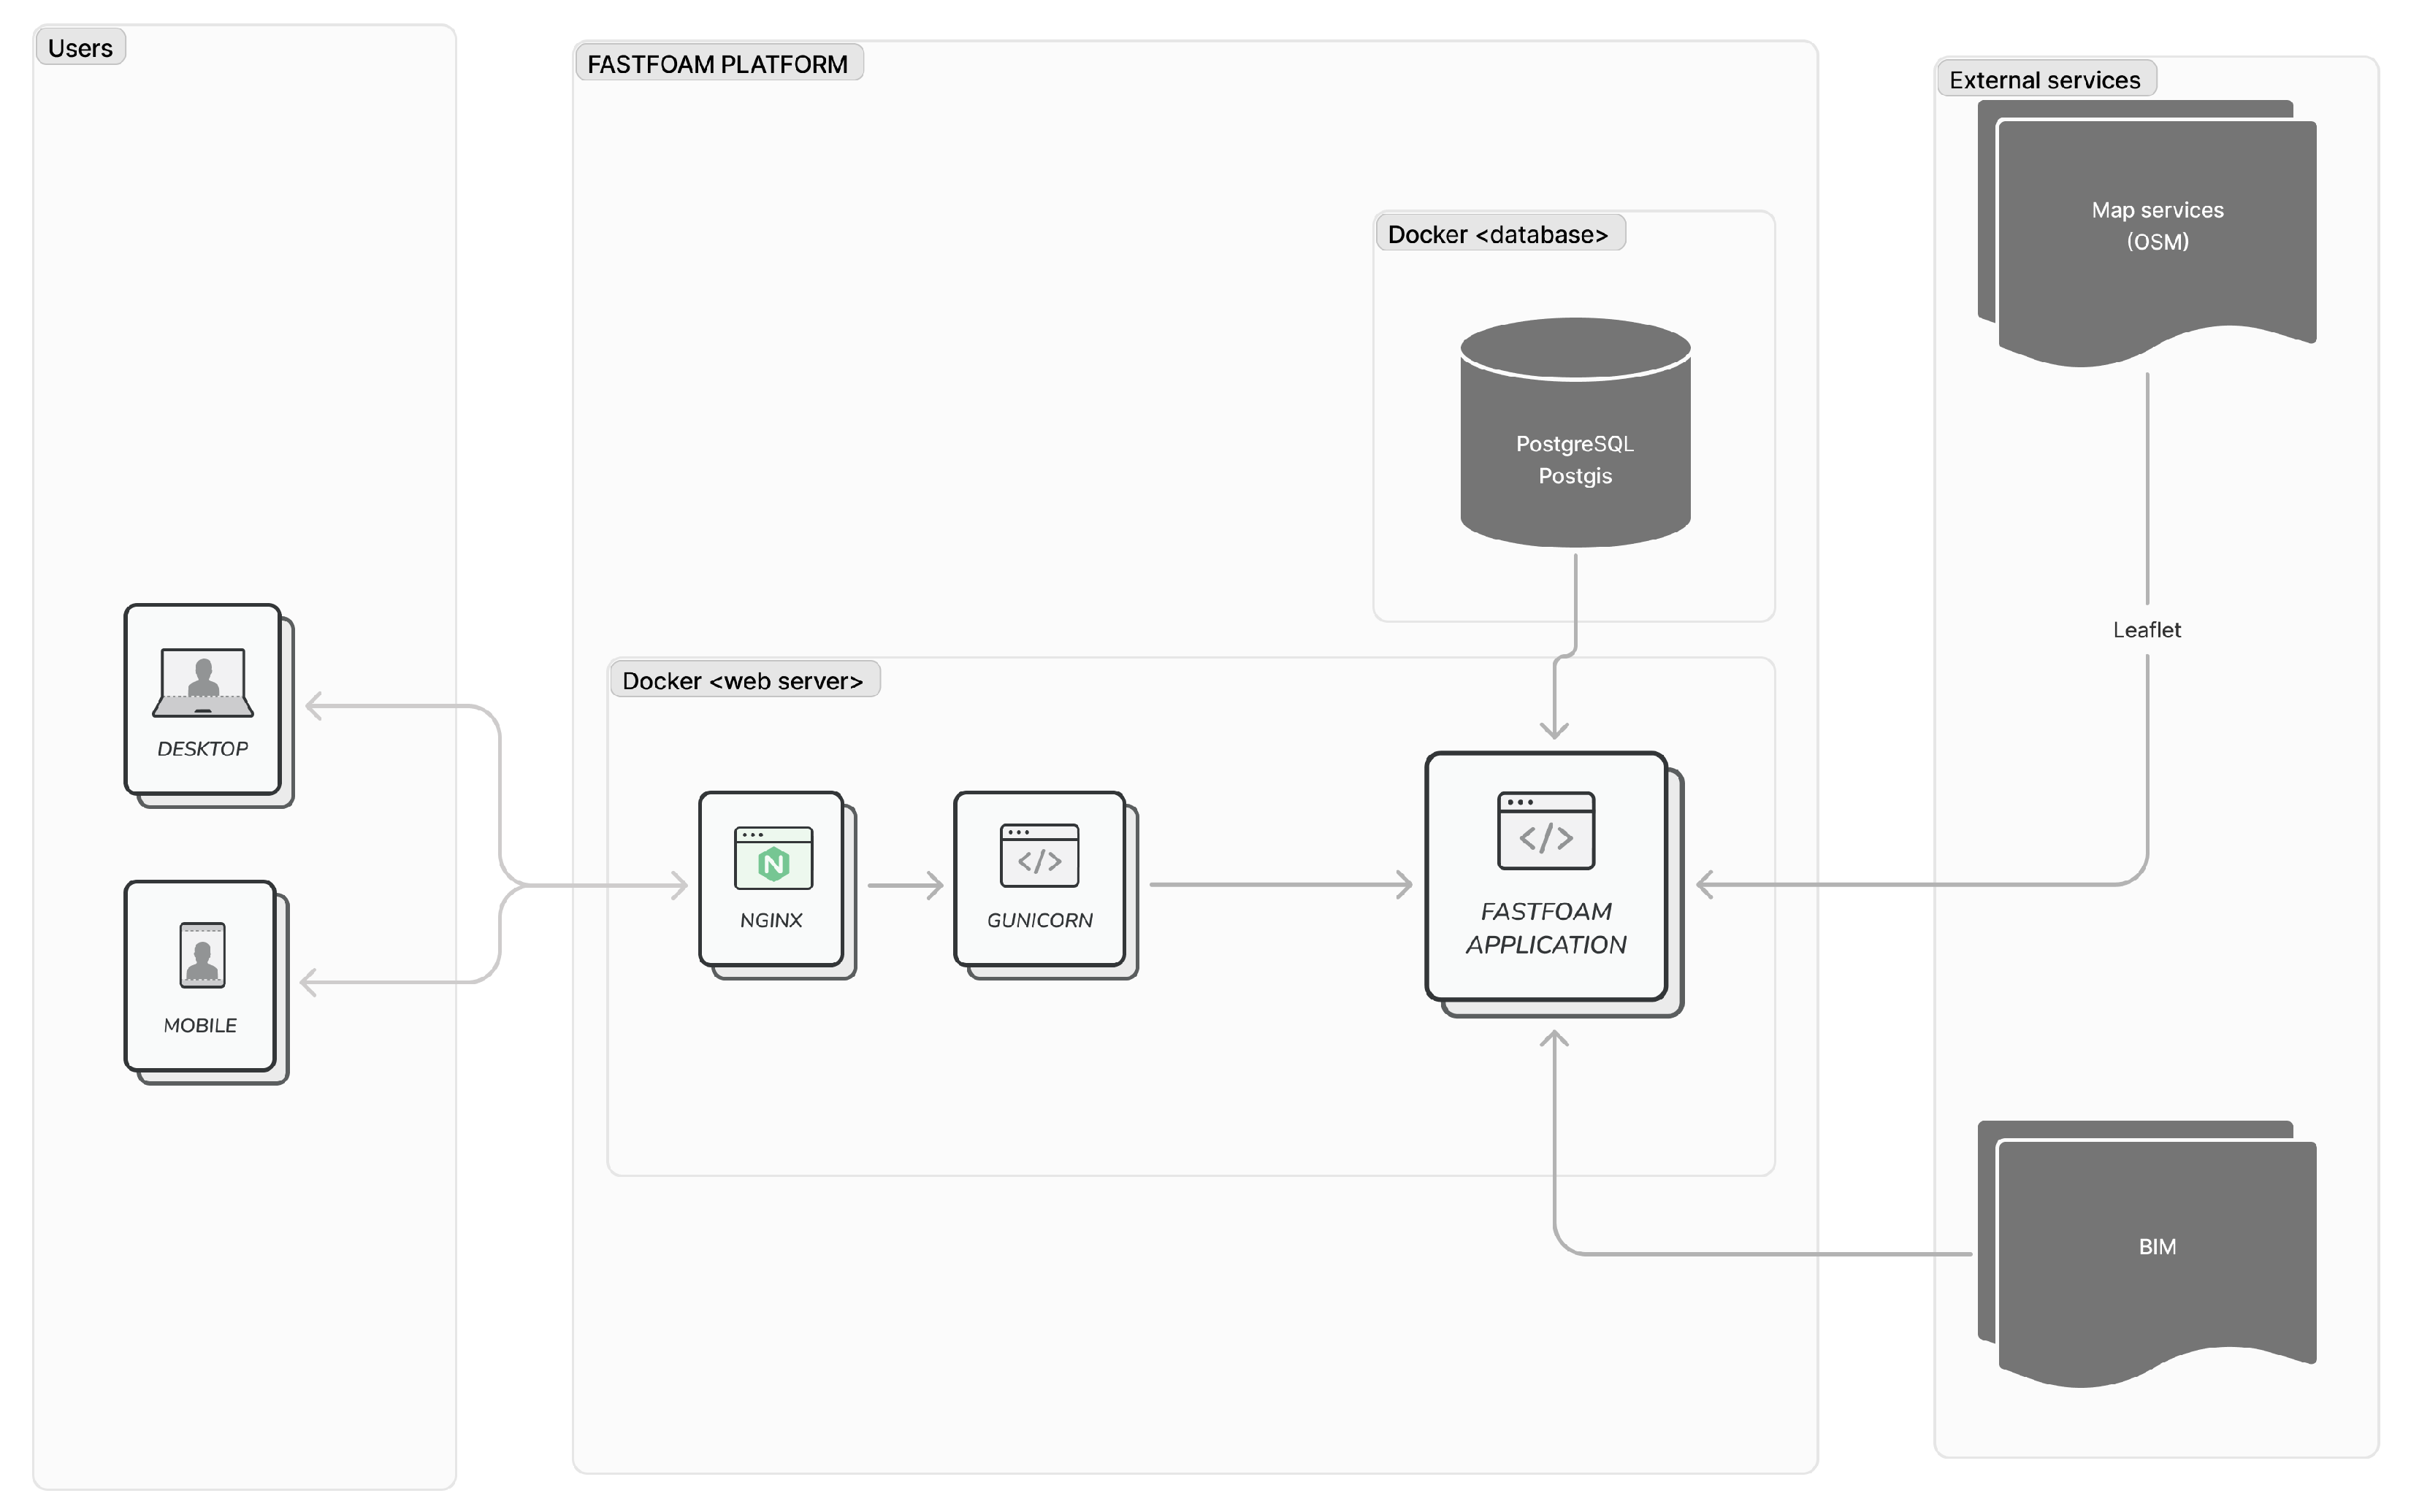Click the Gunicorn code window icon
The width and height of the screenshot is (2411, 1512).
coord(1039,855)
